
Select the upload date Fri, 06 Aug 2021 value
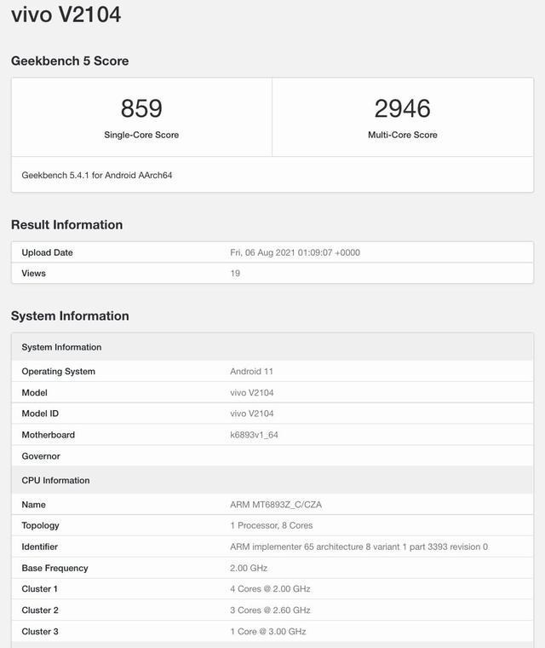point(295,252)
